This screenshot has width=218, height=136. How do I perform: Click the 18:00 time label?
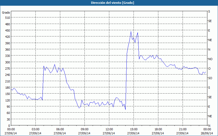(158, 129)
